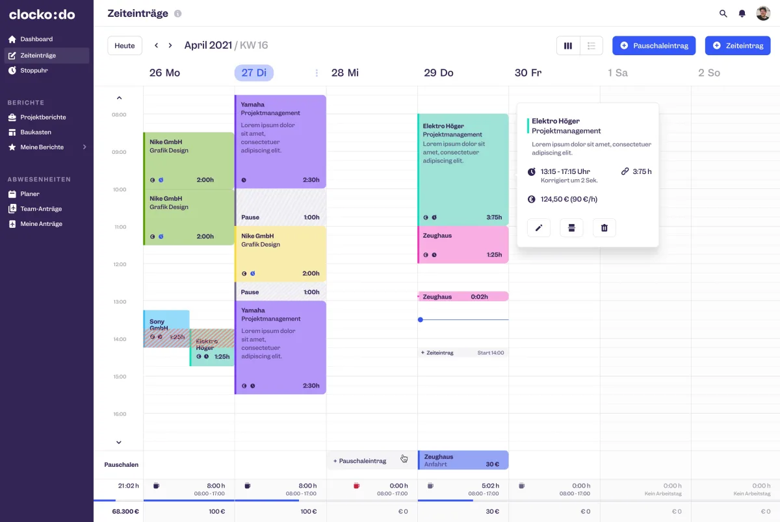The width and height of the screenshot is (780, 522).
Task: Open the first Nike GmbH entry on Monday
Action: [x=188, y=160]
